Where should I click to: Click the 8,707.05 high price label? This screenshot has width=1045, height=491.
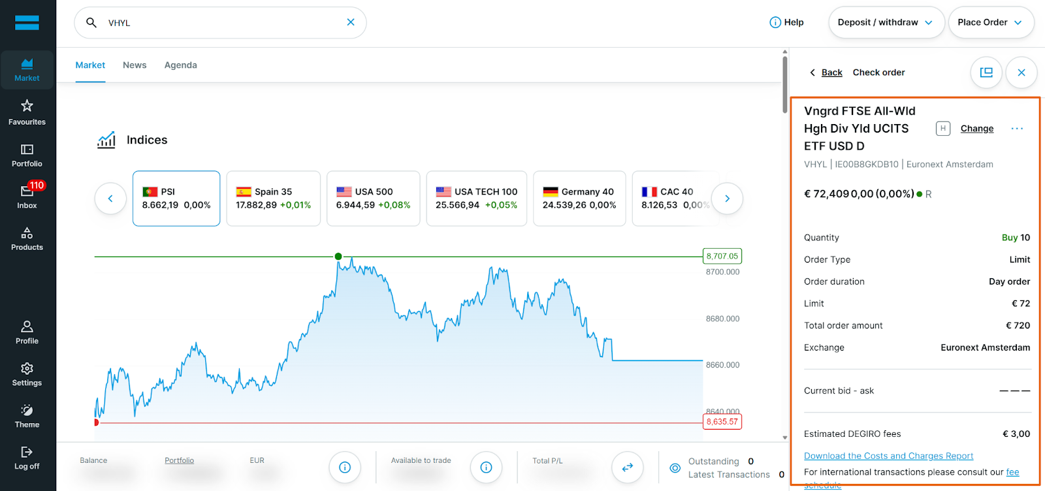pyautogui.click(x=722, y=256)
